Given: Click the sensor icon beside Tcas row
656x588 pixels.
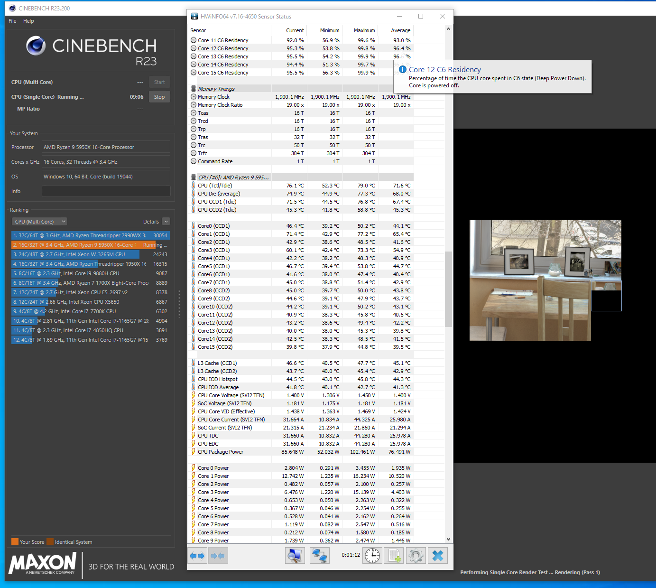Looking at the screenshot, I should (194, 113).
